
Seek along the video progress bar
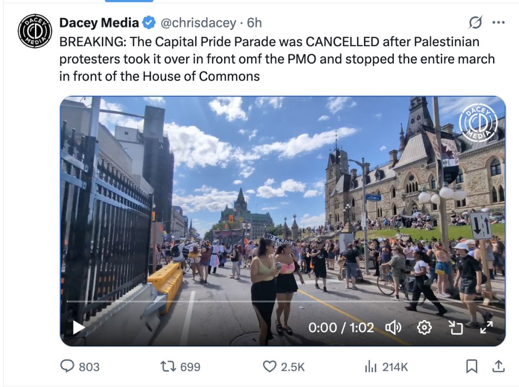(x=282, y=301)
